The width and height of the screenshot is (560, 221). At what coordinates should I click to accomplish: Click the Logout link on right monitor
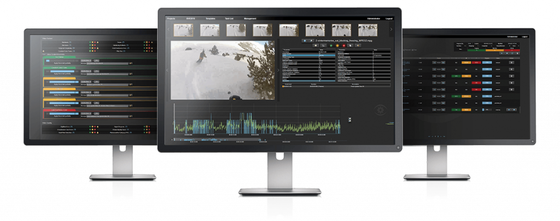524,36
